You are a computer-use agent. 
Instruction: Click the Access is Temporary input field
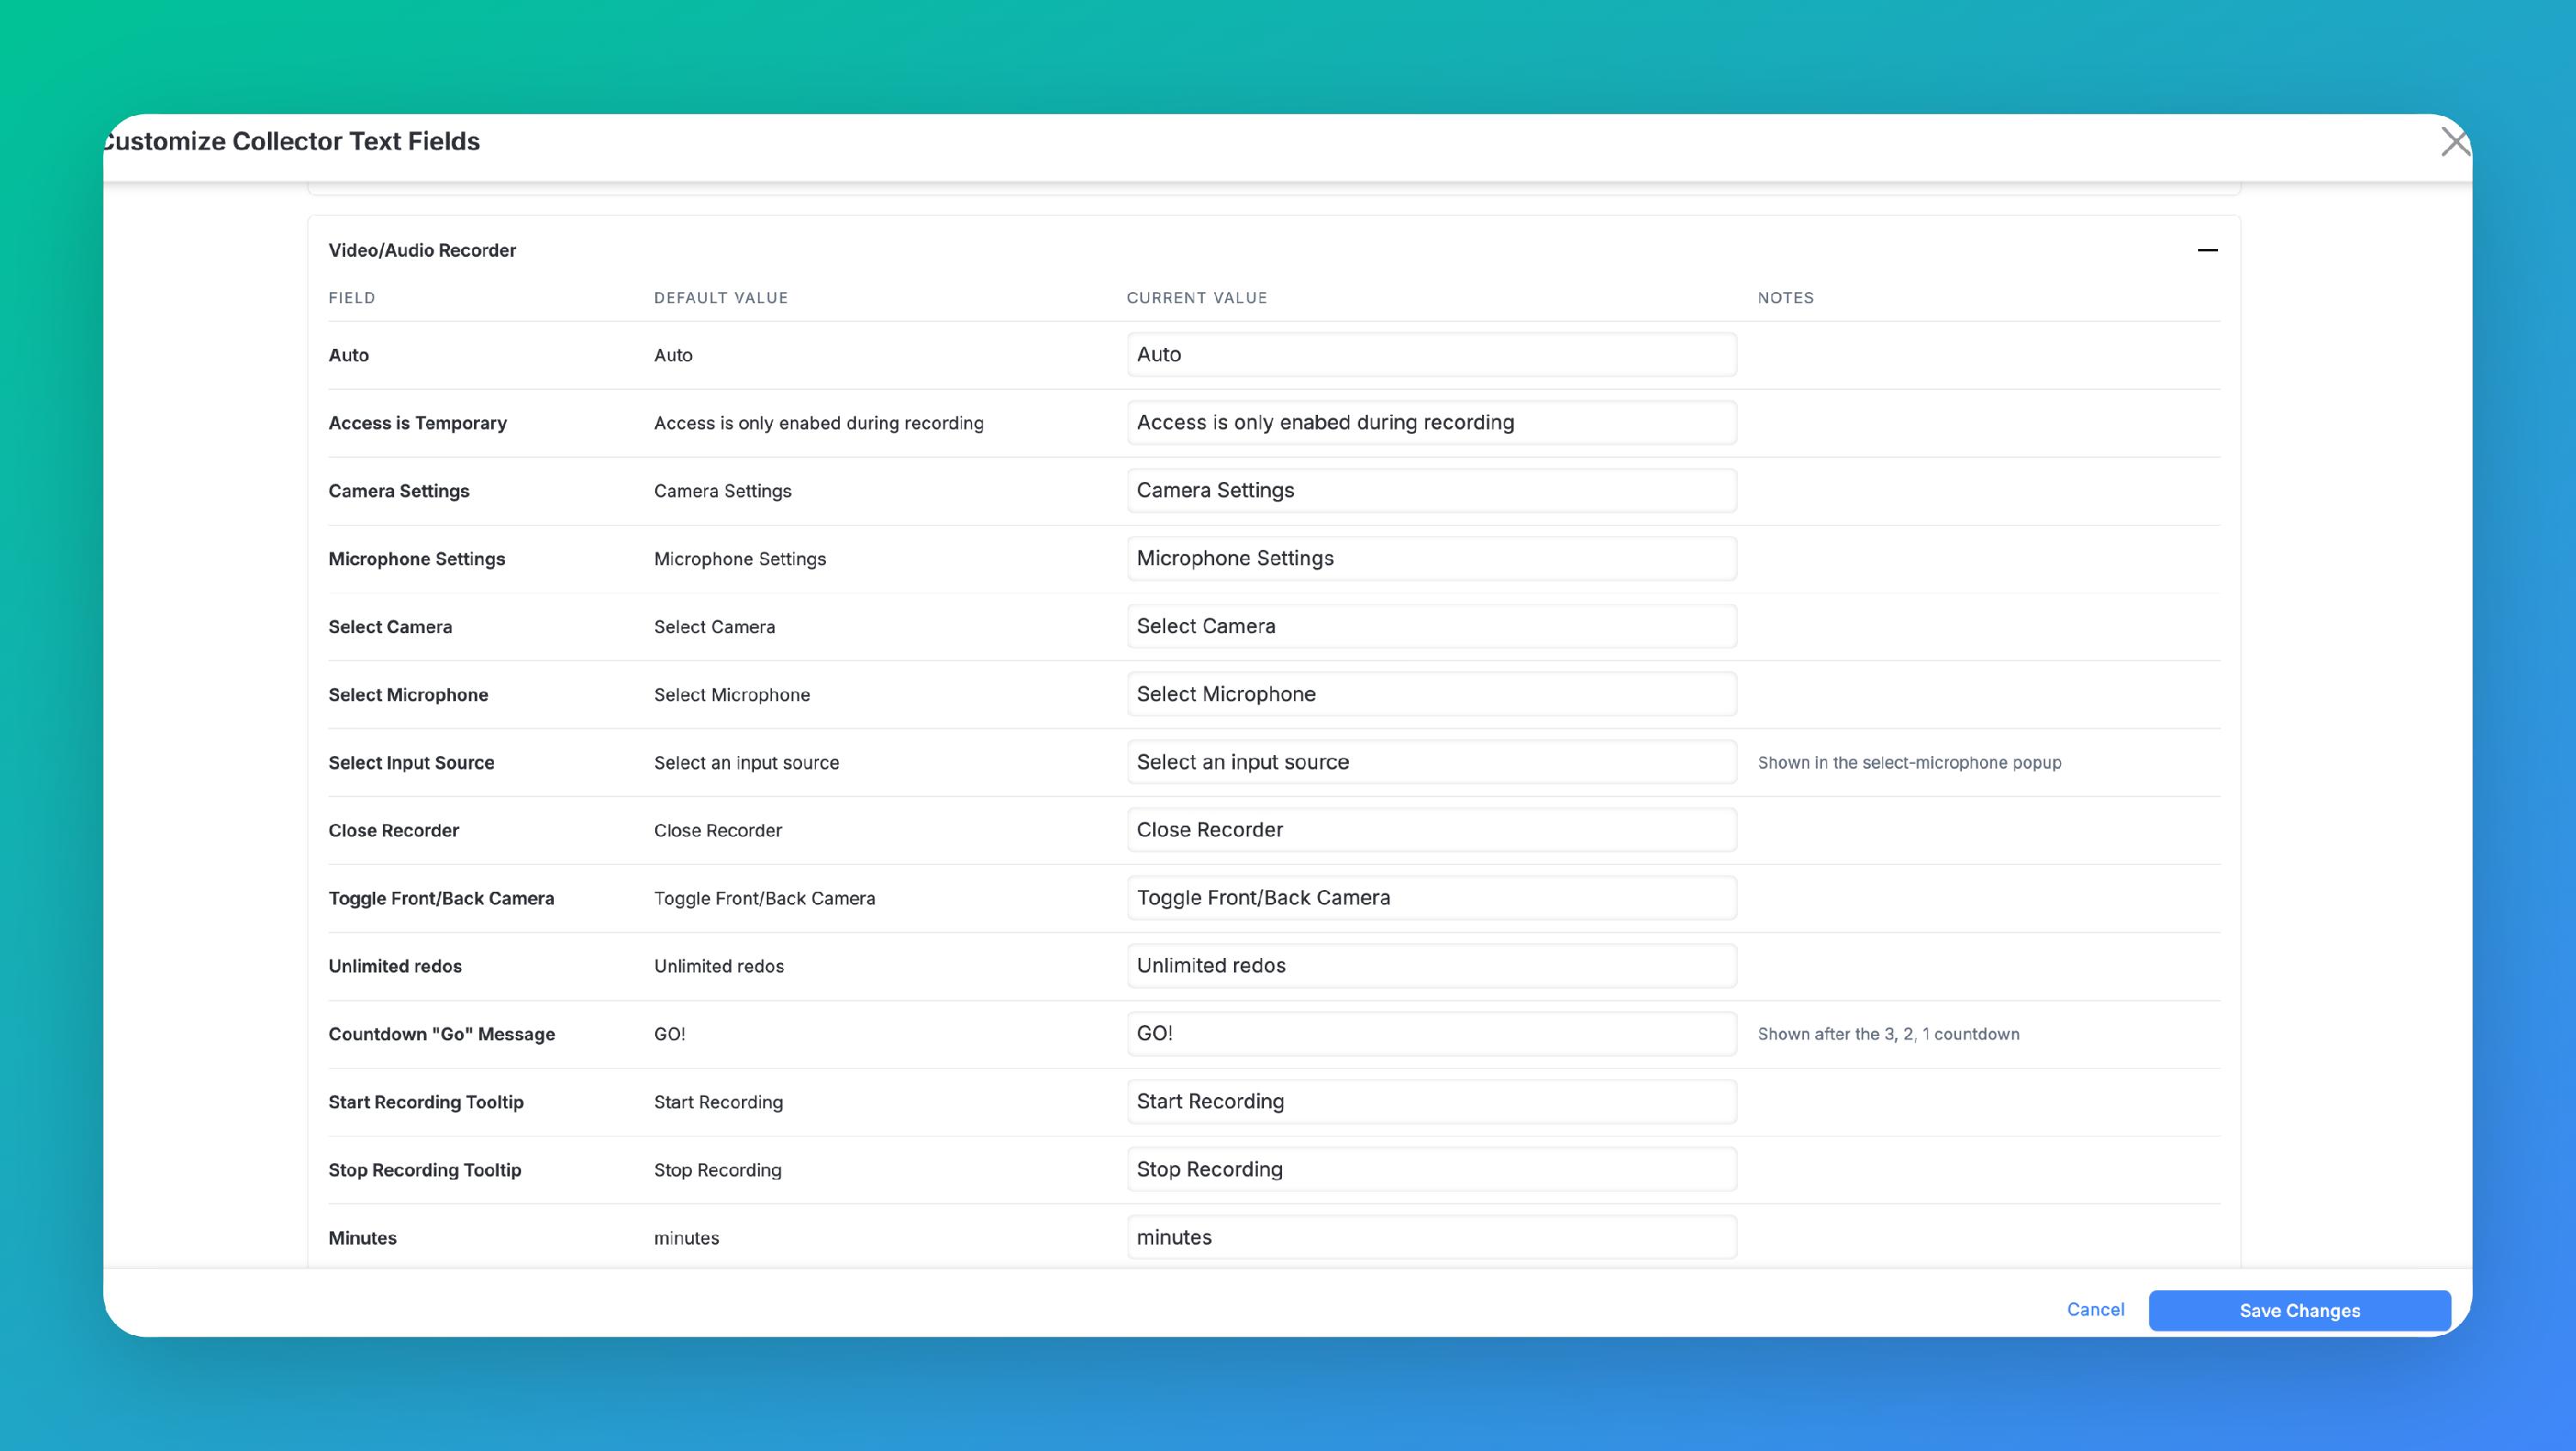pyautogui.click(x=1431, y=423)
